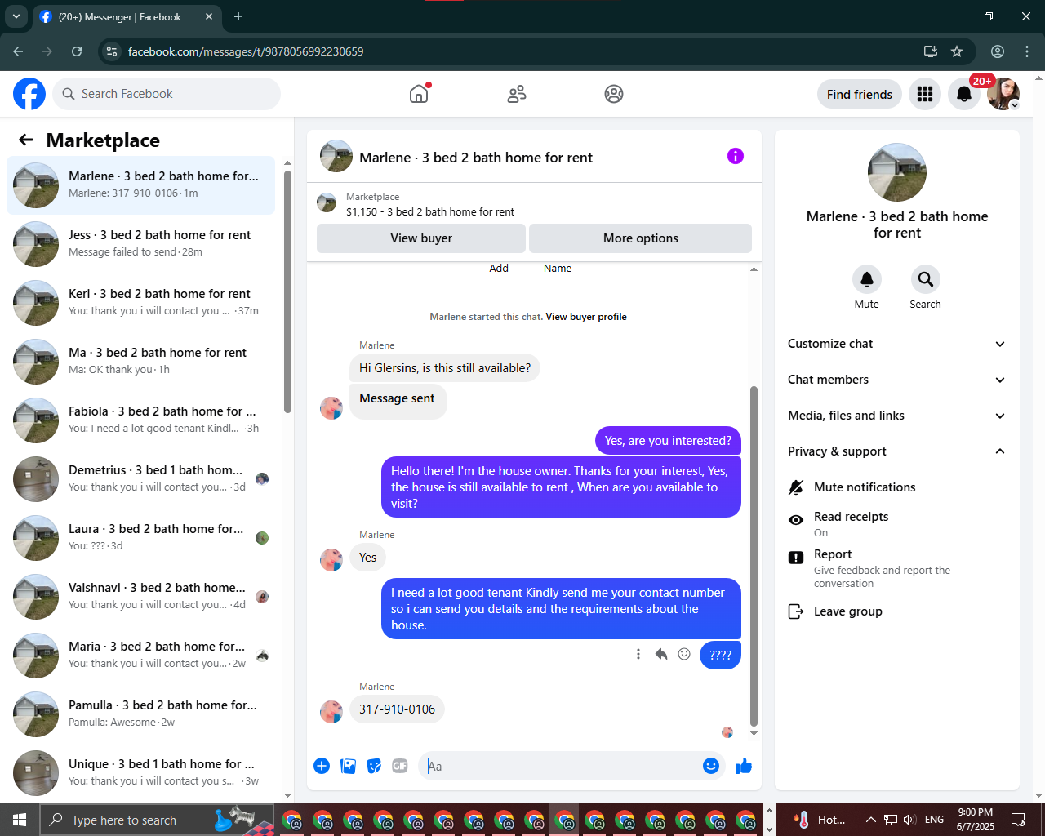The height and width of the screenshot is (836, 1045).
Task: Click the chat messages scrollbar
Action: point(754,555)
